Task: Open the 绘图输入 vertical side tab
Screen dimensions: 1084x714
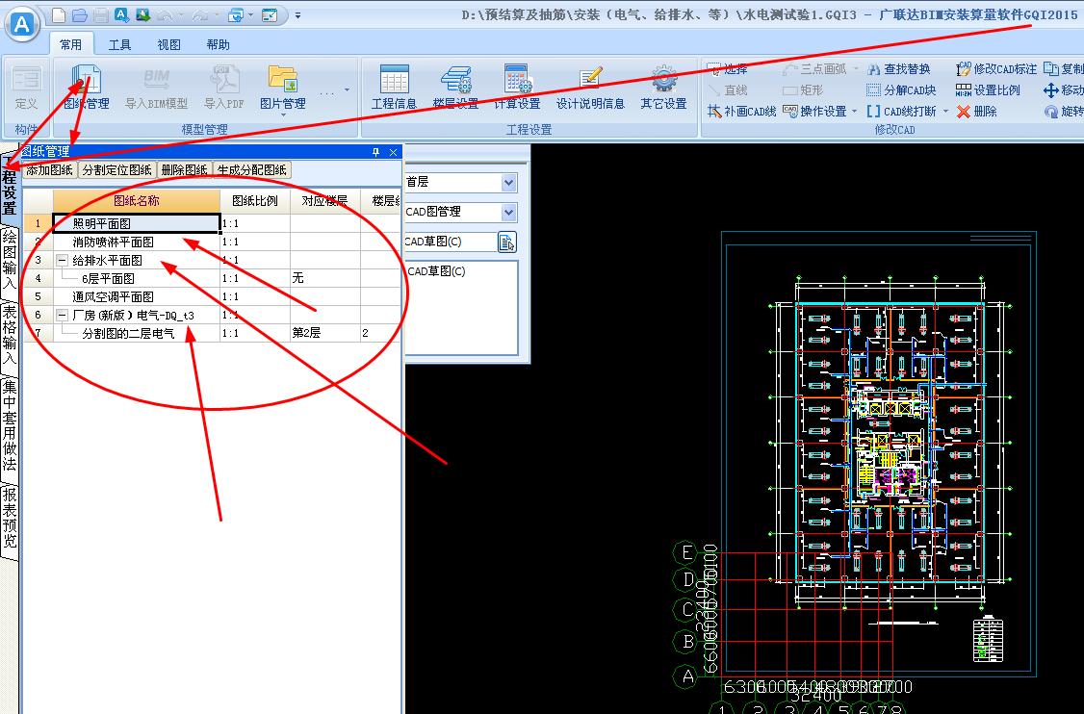Action: pos(10,260)
